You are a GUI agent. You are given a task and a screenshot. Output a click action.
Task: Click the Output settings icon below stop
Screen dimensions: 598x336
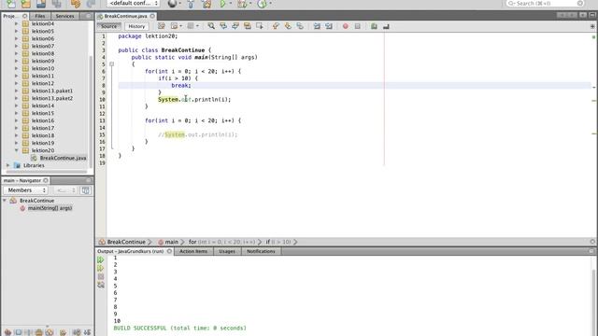(101, 285)
